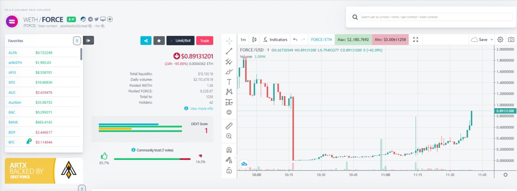Screen dimensions: 517x191
Task: Toggle magnet mode on chart
Action: pos(229,150)
